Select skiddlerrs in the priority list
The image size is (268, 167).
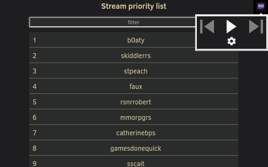[134, 56]
